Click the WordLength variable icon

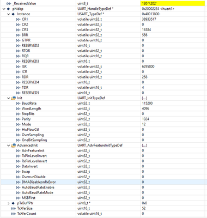18,108
